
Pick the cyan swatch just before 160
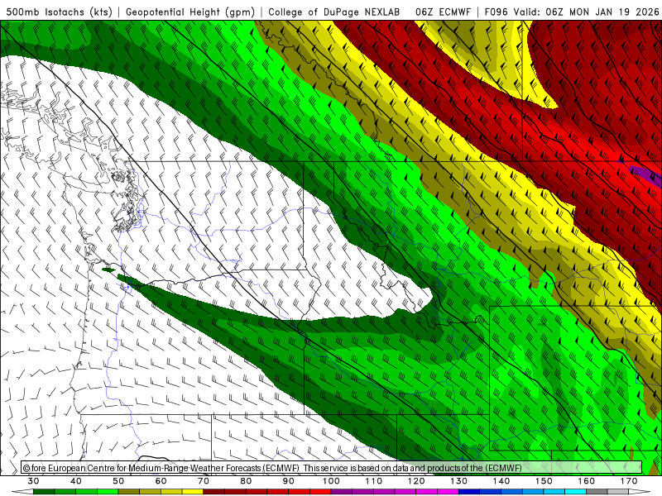[576, 492]
